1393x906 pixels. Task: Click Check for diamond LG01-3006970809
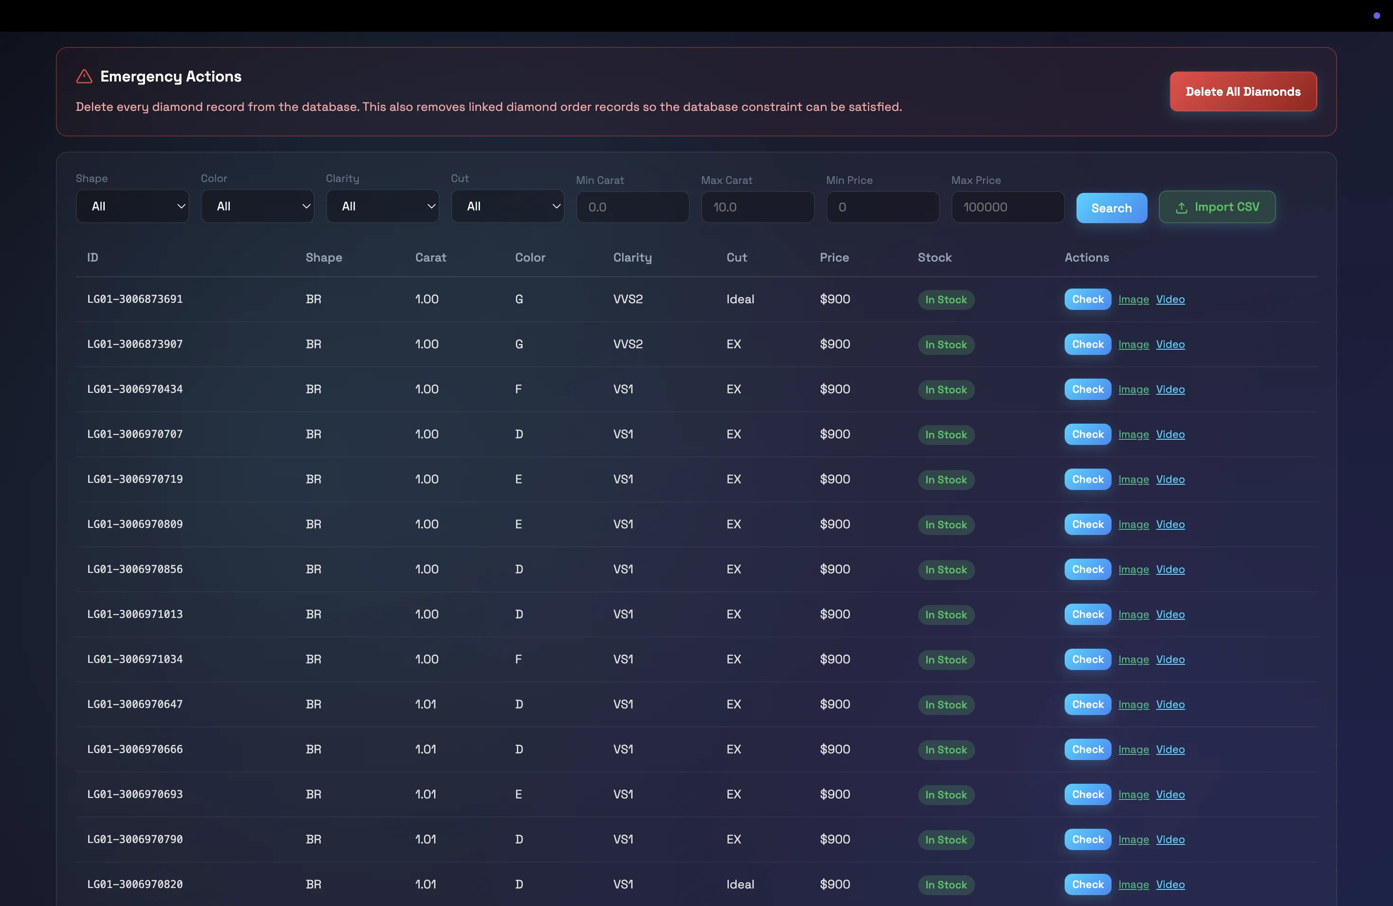pyautogui.click(x=1087, y=525)
